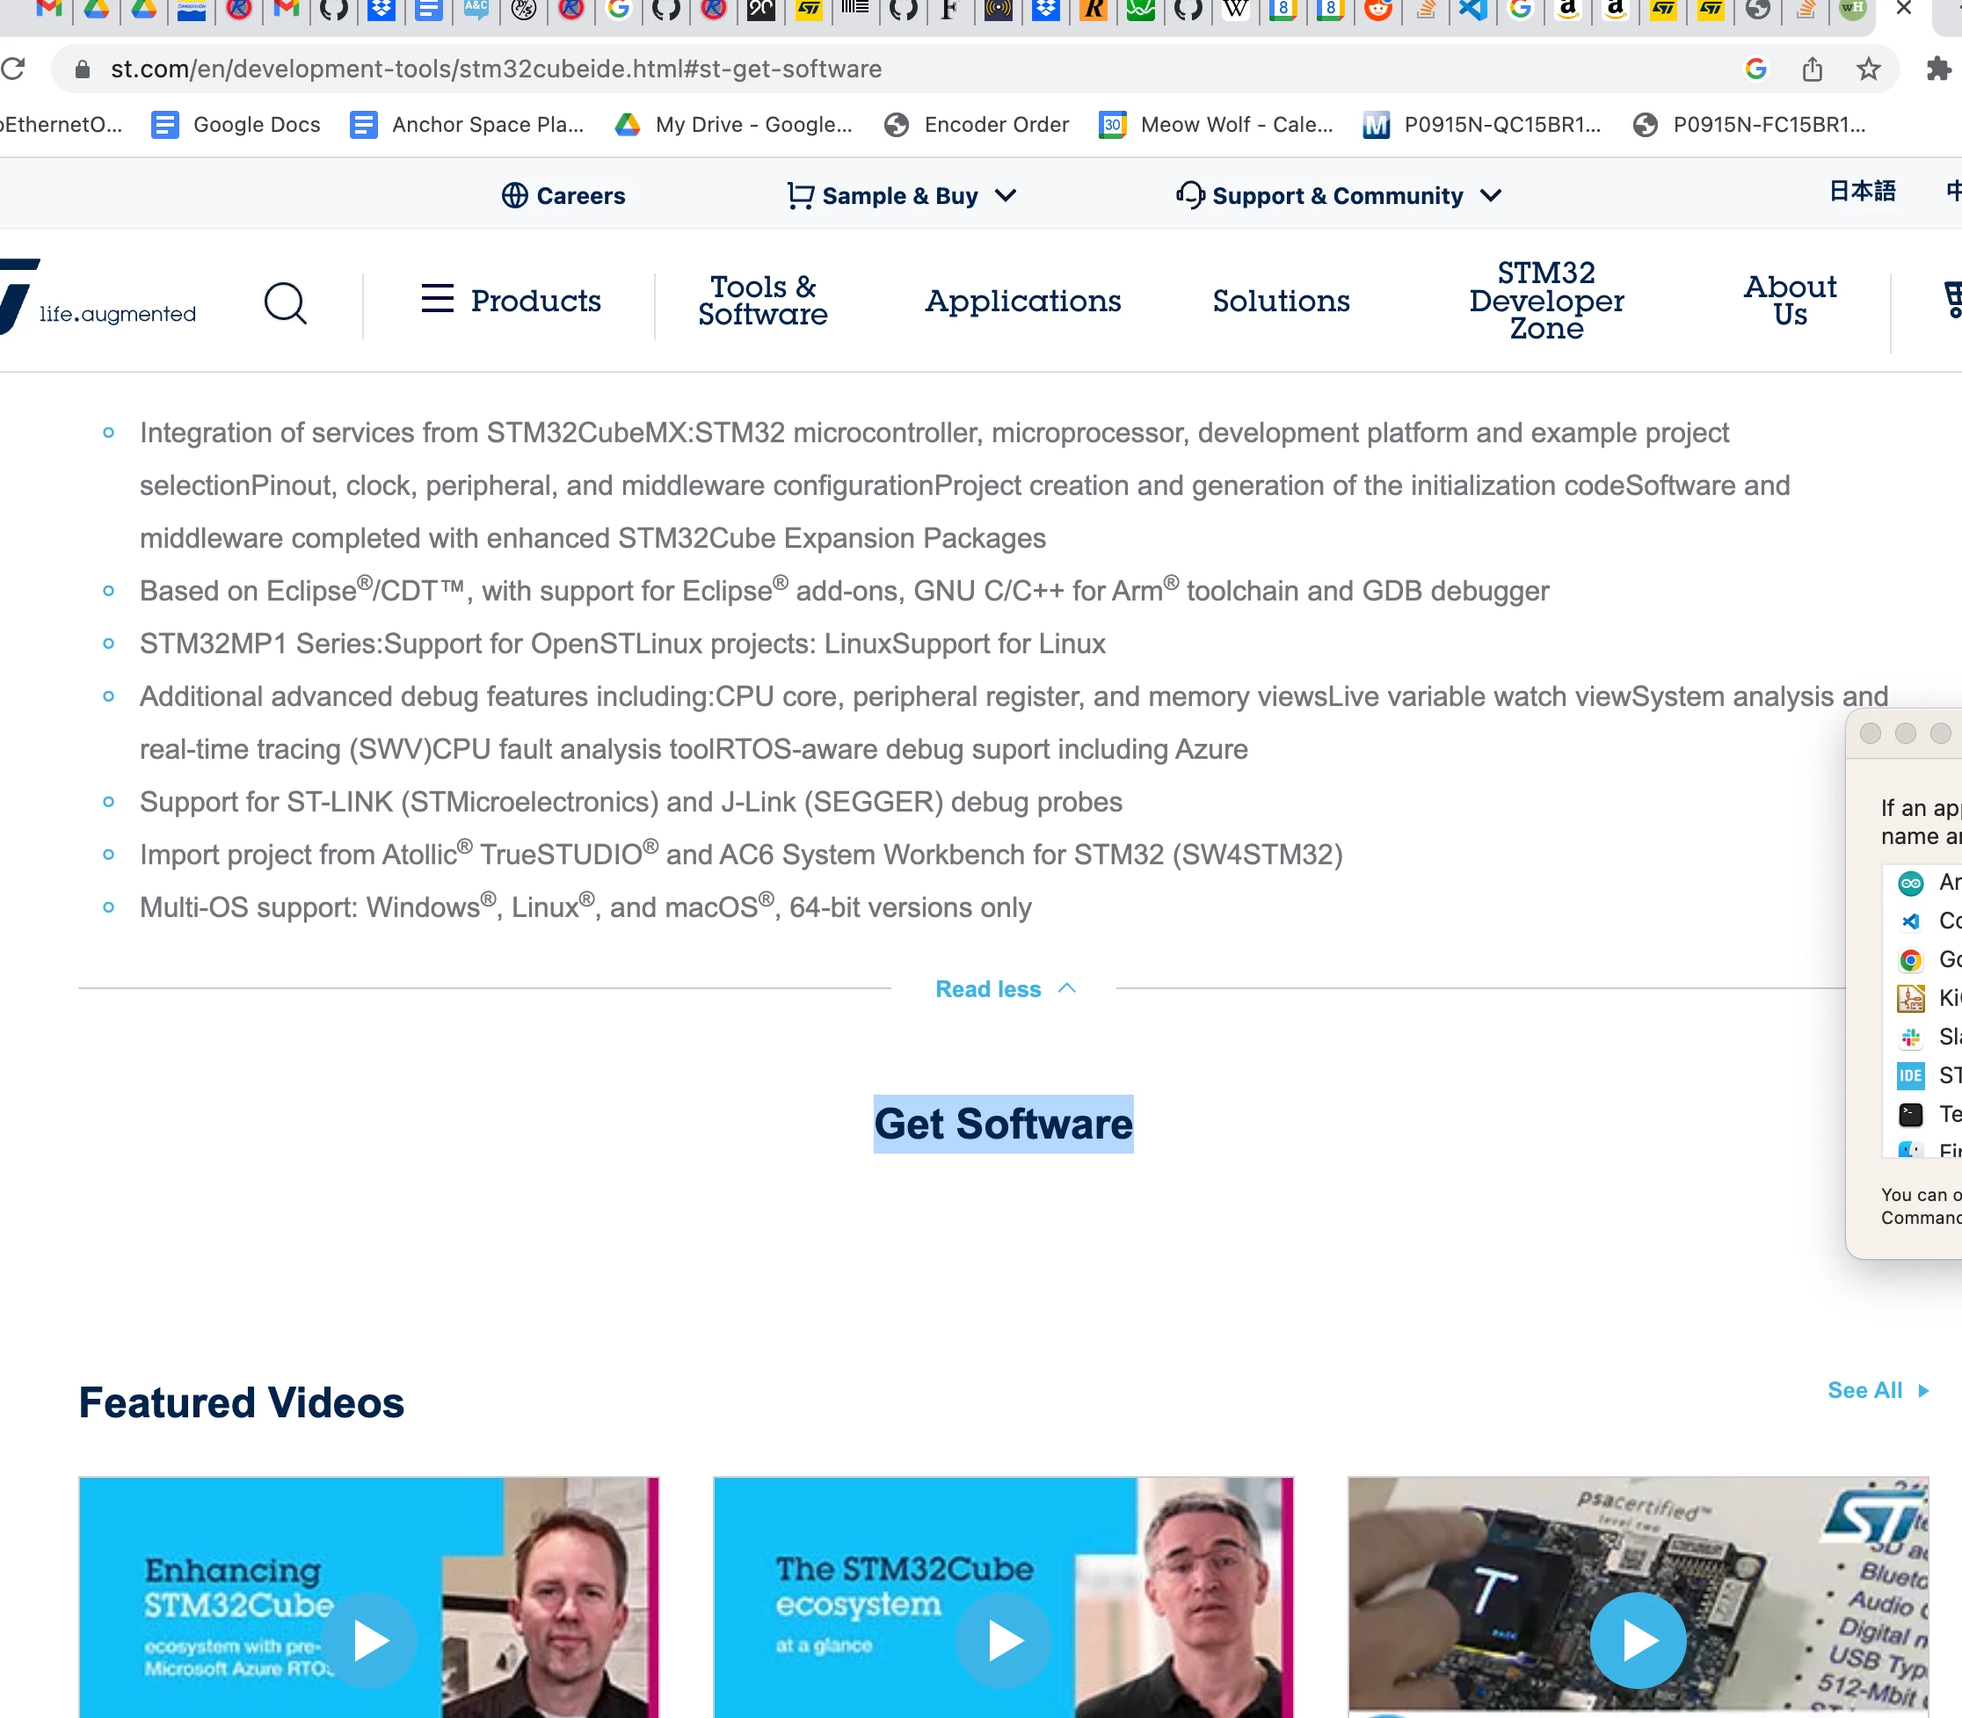Open the share icon in address bar

(1812, 69)
